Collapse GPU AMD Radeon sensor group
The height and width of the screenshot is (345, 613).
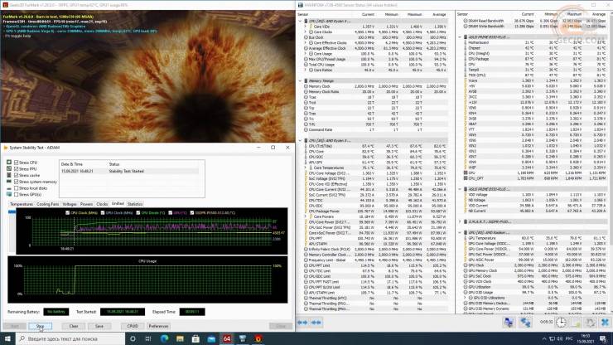click(460, 232)
